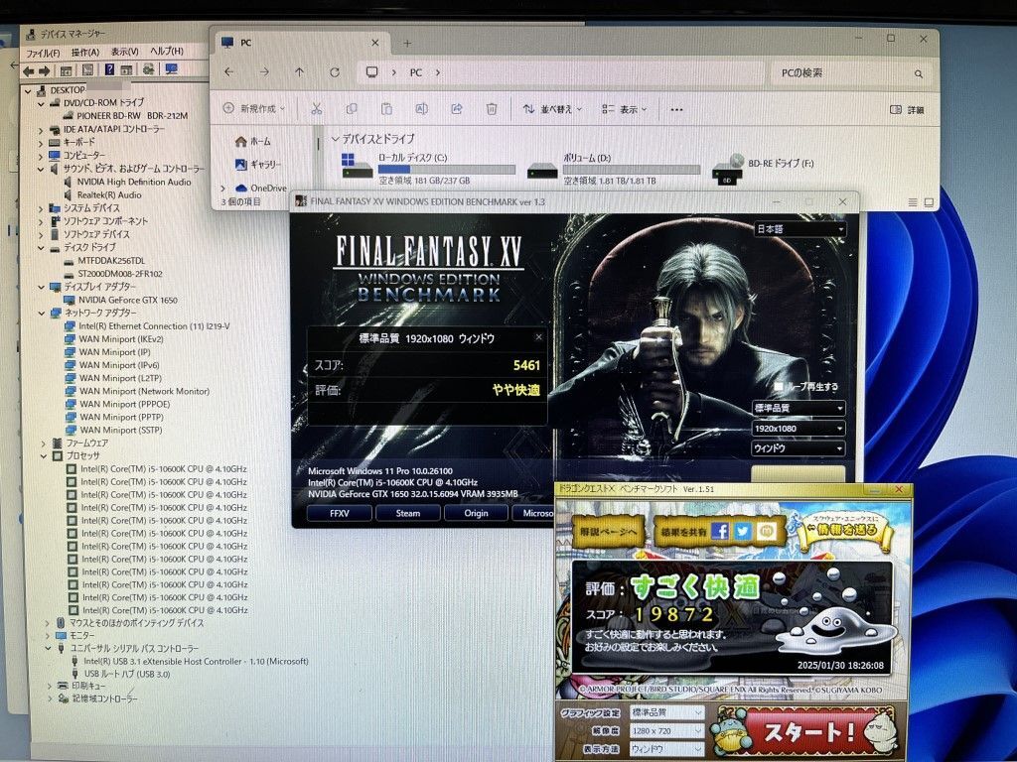The height and width of the screenshot is (762, 1017).
Task: Click Local Disk C: capacity bar
Action: [447, 169]
